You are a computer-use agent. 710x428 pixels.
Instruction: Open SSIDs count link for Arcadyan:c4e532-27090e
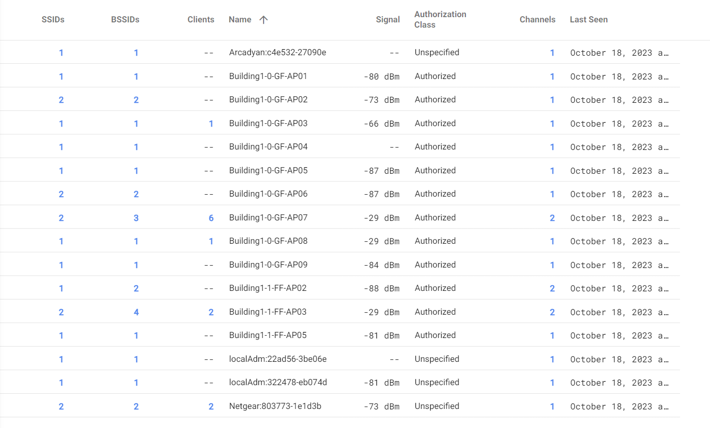tap(61, 53)
